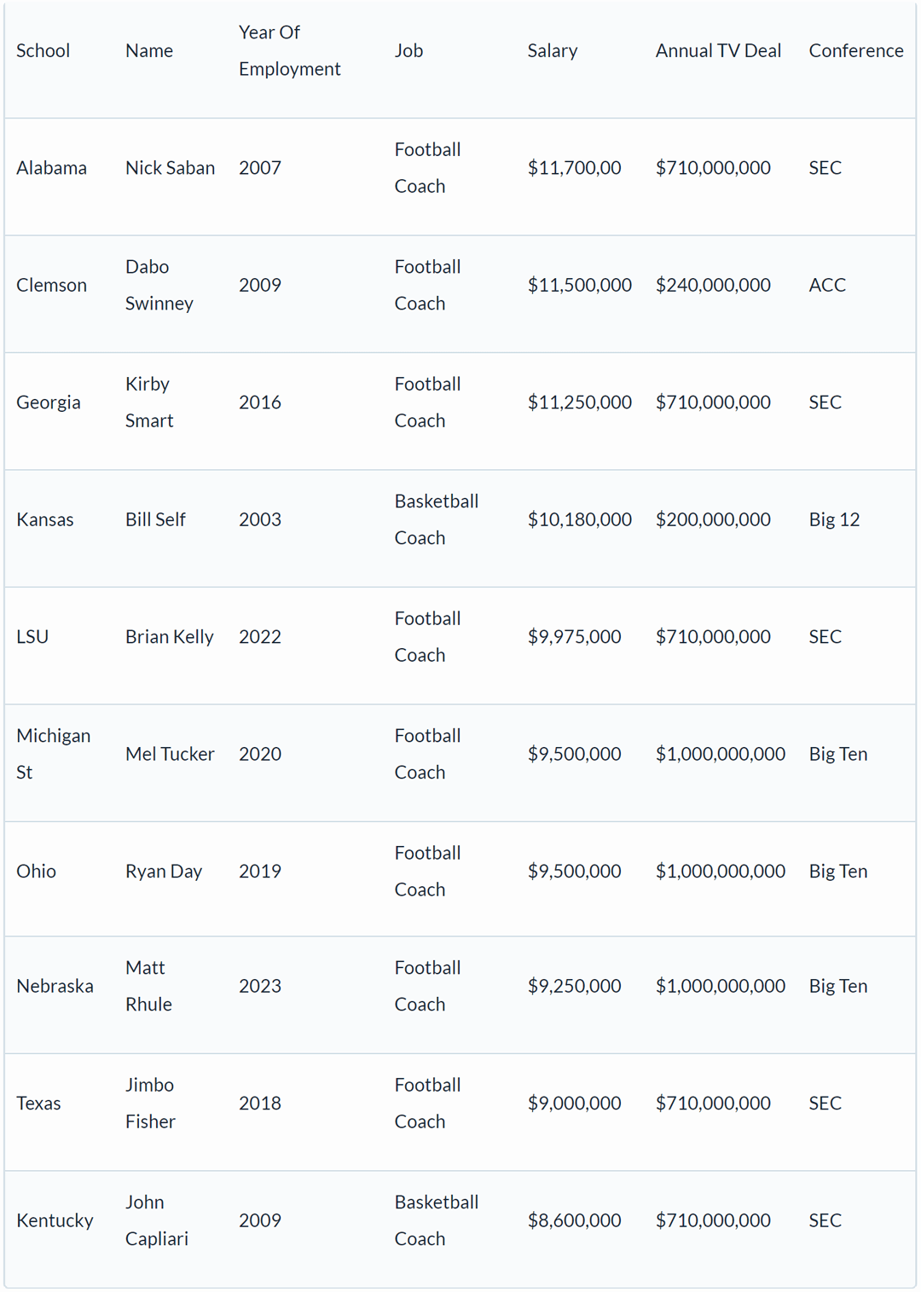Click the $11,500,000 salary cell
921x1292 pixels.
pos(579,285)
